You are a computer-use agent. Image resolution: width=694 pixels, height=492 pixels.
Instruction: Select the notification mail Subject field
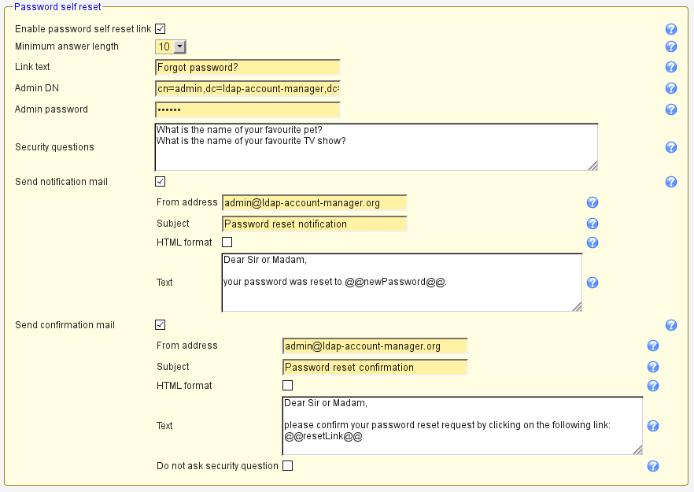[314, 224]
